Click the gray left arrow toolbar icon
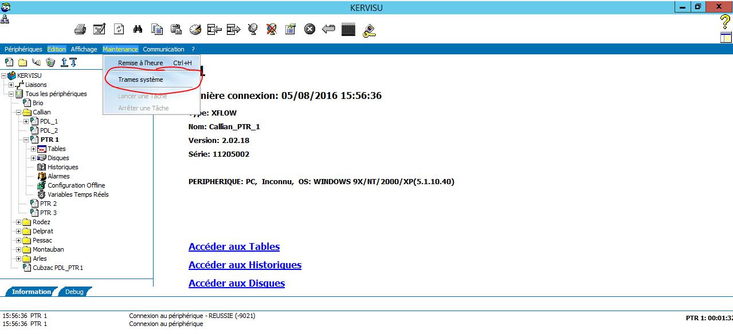 [x=328, y=29]
